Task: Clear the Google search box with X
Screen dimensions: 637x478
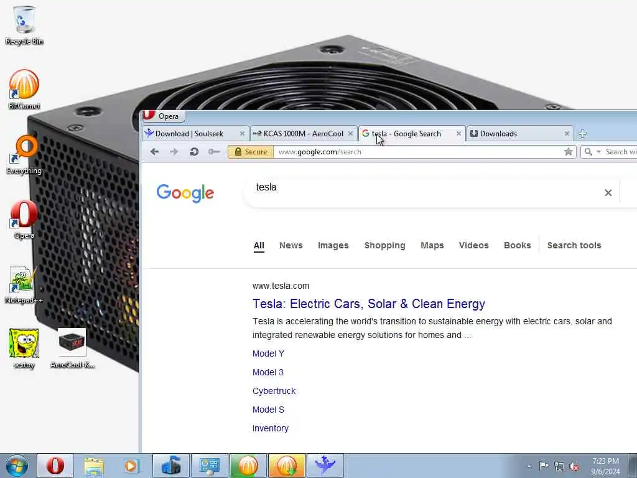Action: tap(608, 193)
